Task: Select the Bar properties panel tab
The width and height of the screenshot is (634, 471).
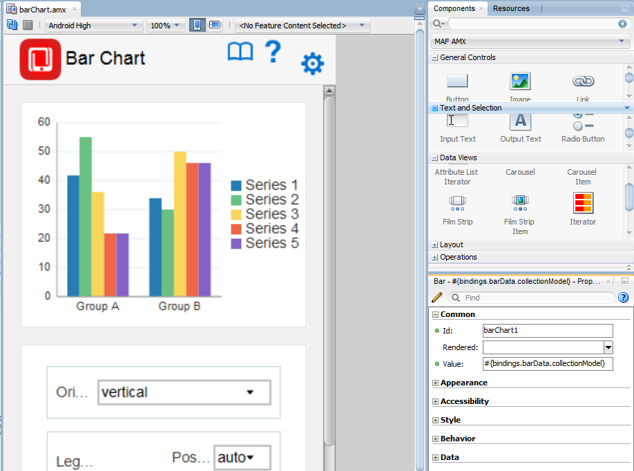Action: point(517,281)
